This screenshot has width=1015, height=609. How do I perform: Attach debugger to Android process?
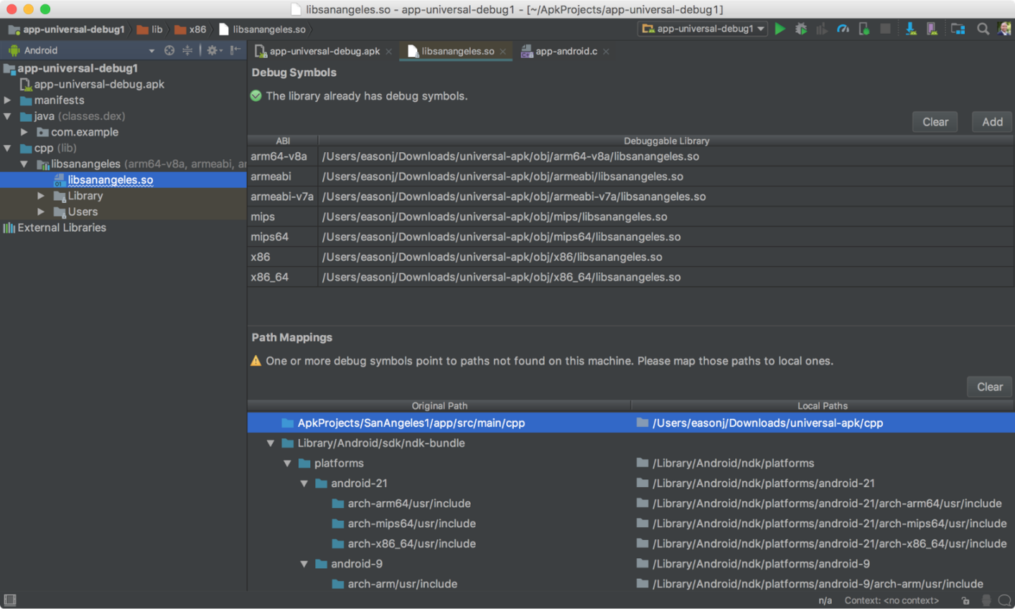point(864,30)
